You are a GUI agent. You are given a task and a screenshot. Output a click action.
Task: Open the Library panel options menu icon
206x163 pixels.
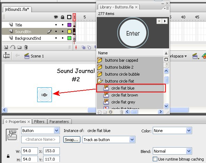(x=166, y=8)
